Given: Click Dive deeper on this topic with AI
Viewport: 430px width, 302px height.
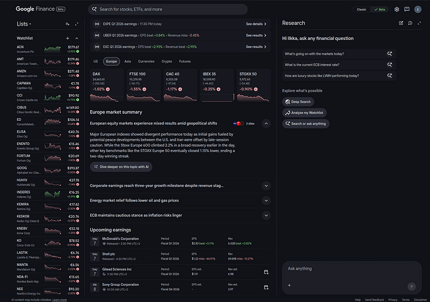Looking at the screenshot, I should tap(121, 167).
